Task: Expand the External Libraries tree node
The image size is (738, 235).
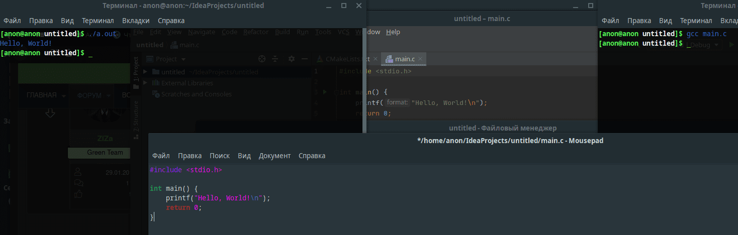Action: (145, 83)
